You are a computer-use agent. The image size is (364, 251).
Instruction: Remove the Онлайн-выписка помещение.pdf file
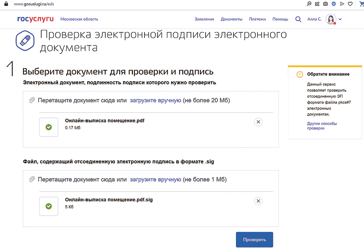259,122
